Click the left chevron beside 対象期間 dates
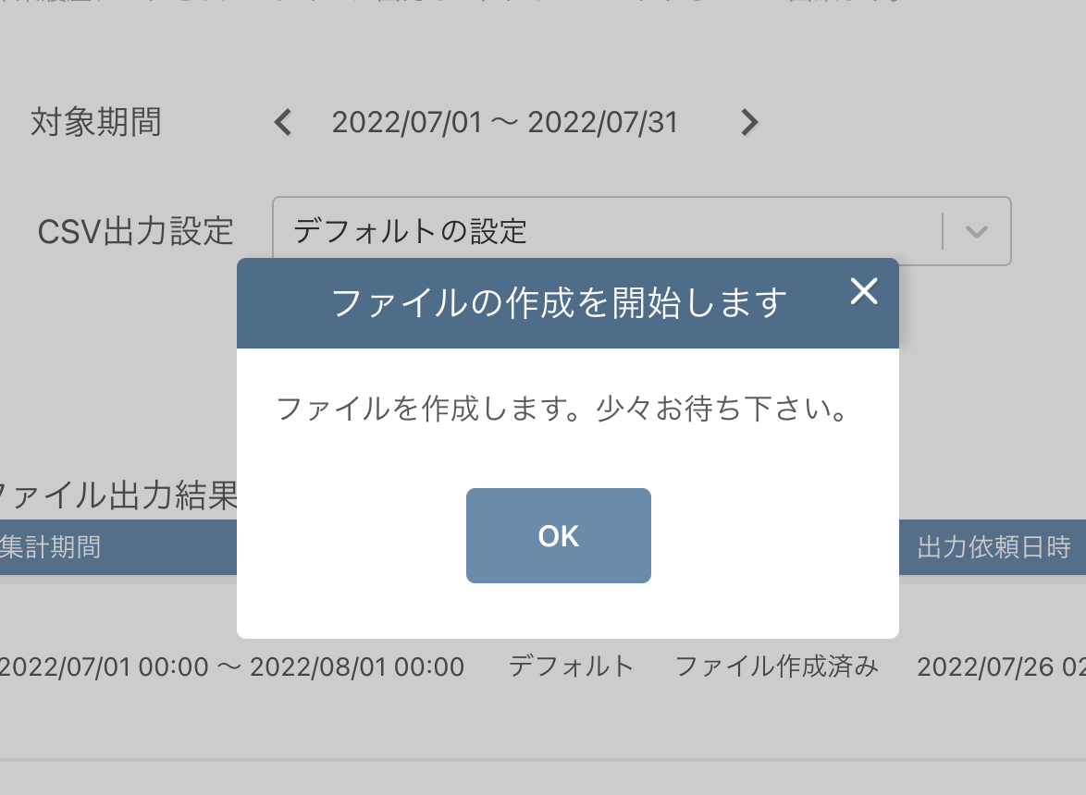 283,122
